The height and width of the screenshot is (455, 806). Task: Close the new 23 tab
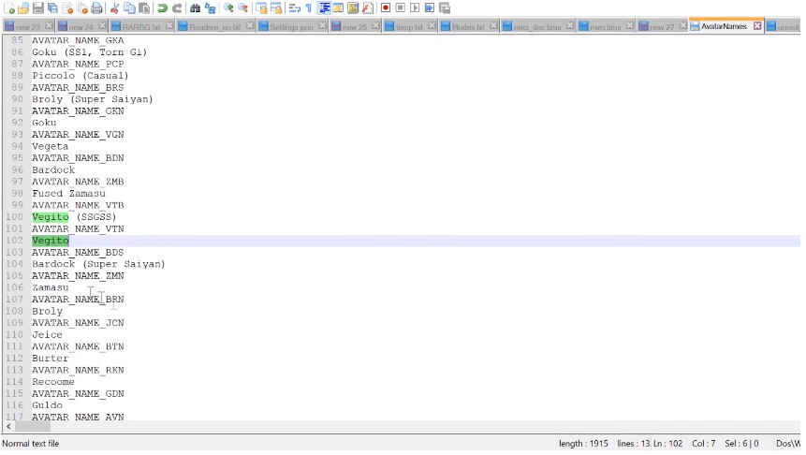pyautogui.click(x=49, y=25)
